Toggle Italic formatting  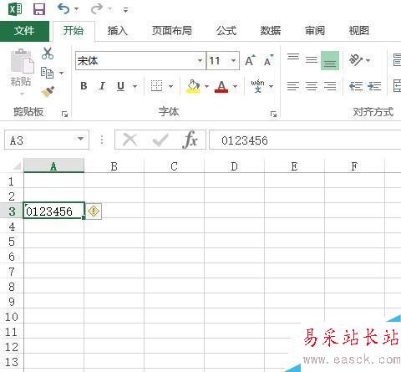point(102,86)
